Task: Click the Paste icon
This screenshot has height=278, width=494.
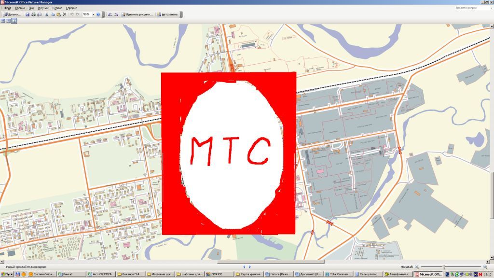Action: [58, 14]
